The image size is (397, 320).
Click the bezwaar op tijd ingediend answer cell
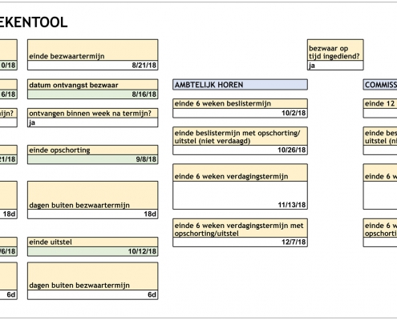[335, 66]
